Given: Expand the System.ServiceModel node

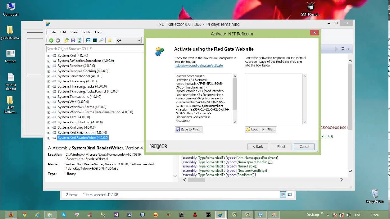Looking at the screenshot, I should pos(48,76).
